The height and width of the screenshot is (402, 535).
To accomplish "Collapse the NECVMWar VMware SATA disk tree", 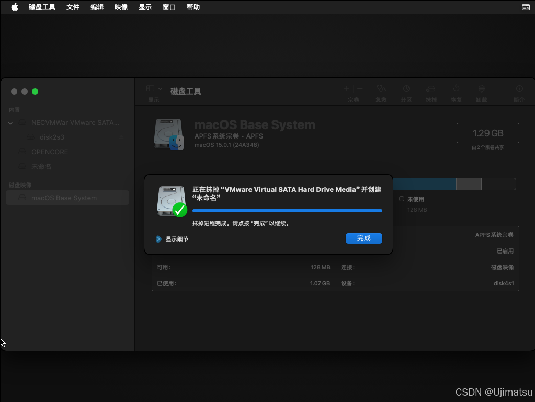I will pos(10,123).
